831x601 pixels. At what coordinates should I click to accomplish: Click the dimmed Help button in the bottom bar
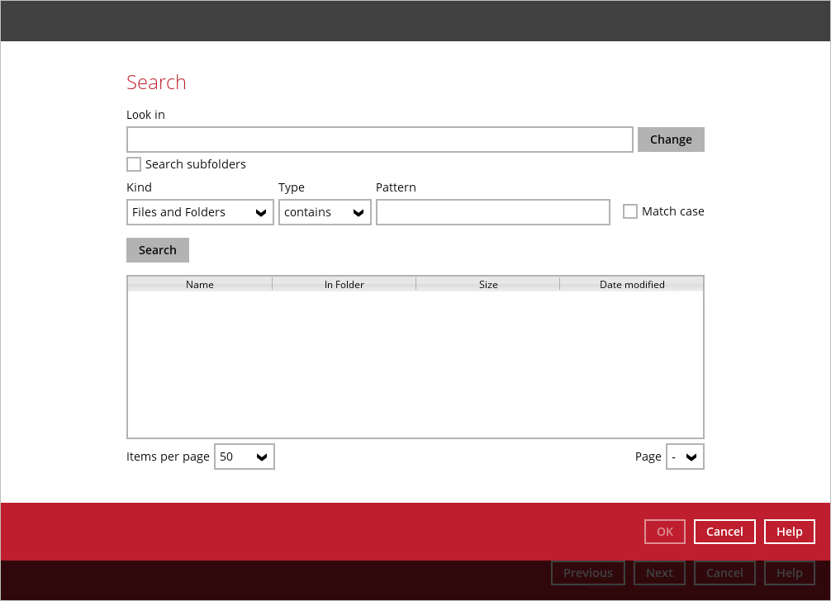789,573
